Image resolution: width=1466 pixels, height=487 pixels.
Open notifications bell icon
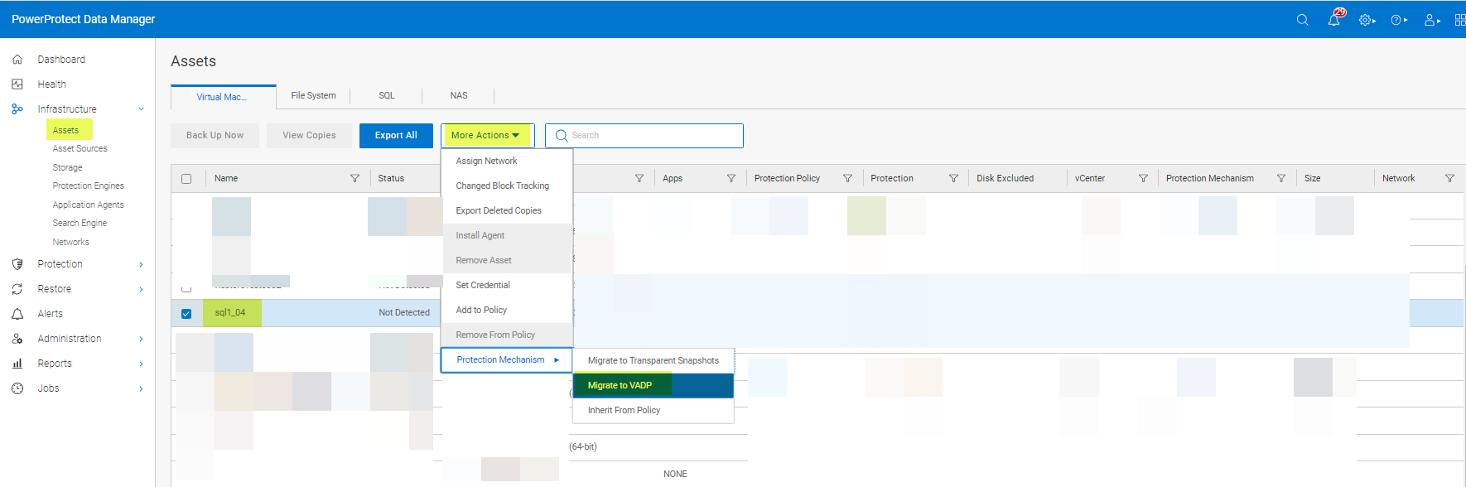click(x=1334, y=19)
